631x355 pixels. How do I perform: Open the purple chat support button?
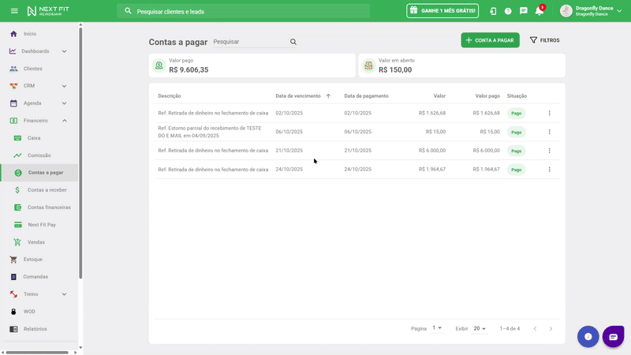(x=613, y=337)
